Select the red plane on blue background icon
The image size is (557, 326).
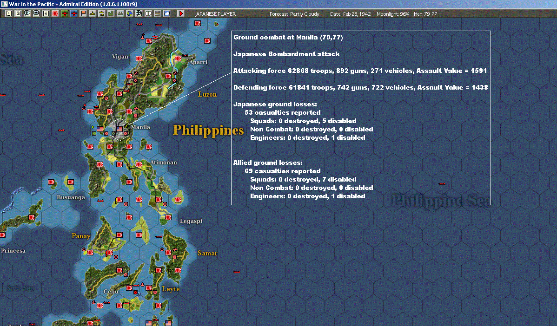(x=74, y=13)
